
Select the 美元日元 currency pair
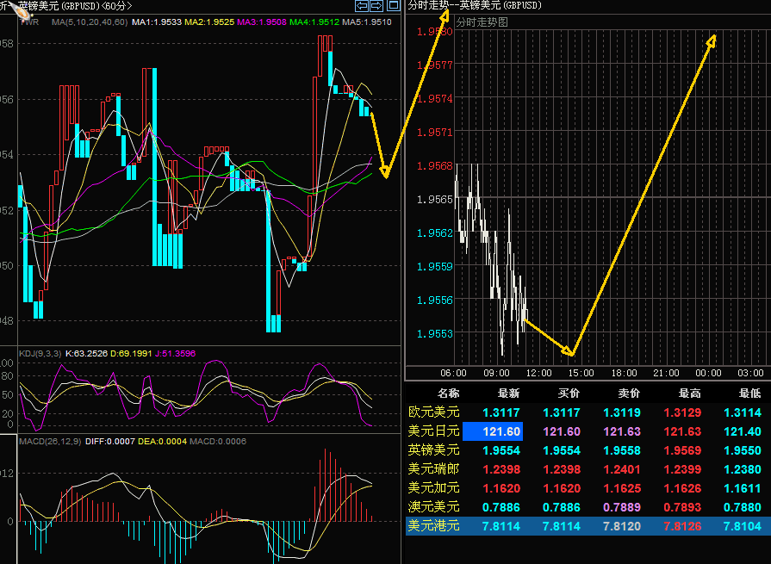[433, 431]
